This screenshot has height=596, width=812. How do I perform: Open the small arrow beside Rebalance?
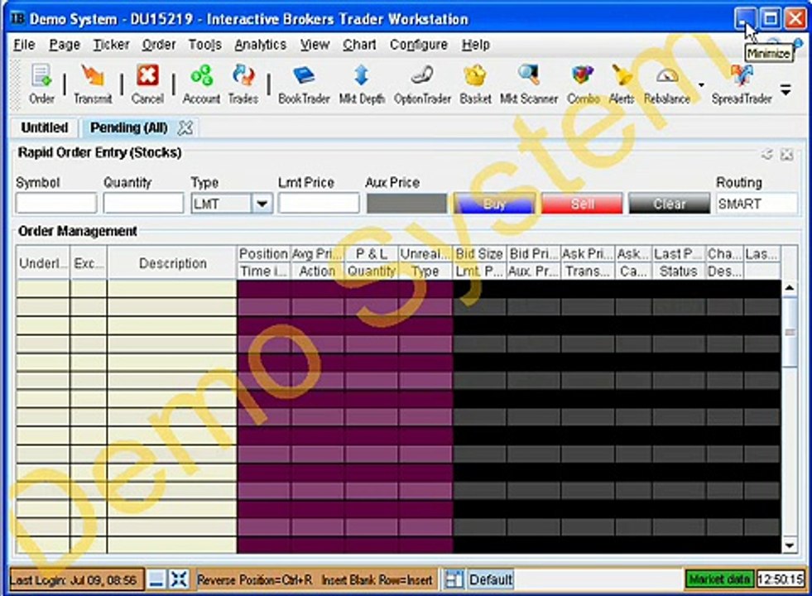(x=701, y=85)
